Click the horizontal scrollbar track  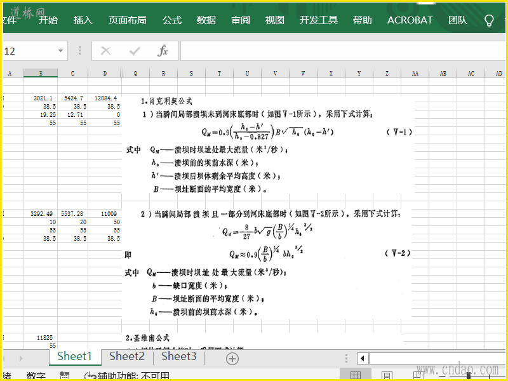(438, 358)
